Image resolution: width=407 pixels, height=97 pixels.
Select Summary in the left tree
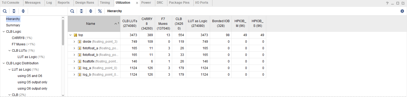[x=13, y=25]
